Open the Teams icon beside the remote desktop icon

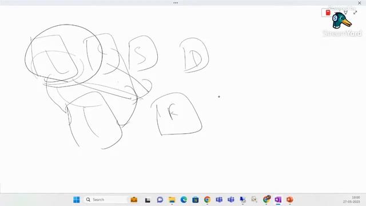click(231, 200)
